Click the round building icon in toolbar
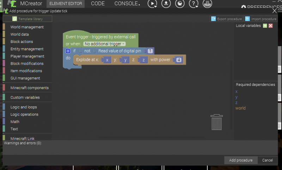282x170 pixels. [207, 4]
